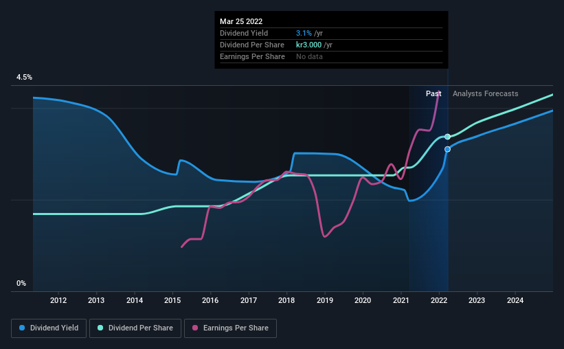Viewport: 564px width, 349px height.
Task: Click the 2016 x-axis label
Action: tap(210, 300)
